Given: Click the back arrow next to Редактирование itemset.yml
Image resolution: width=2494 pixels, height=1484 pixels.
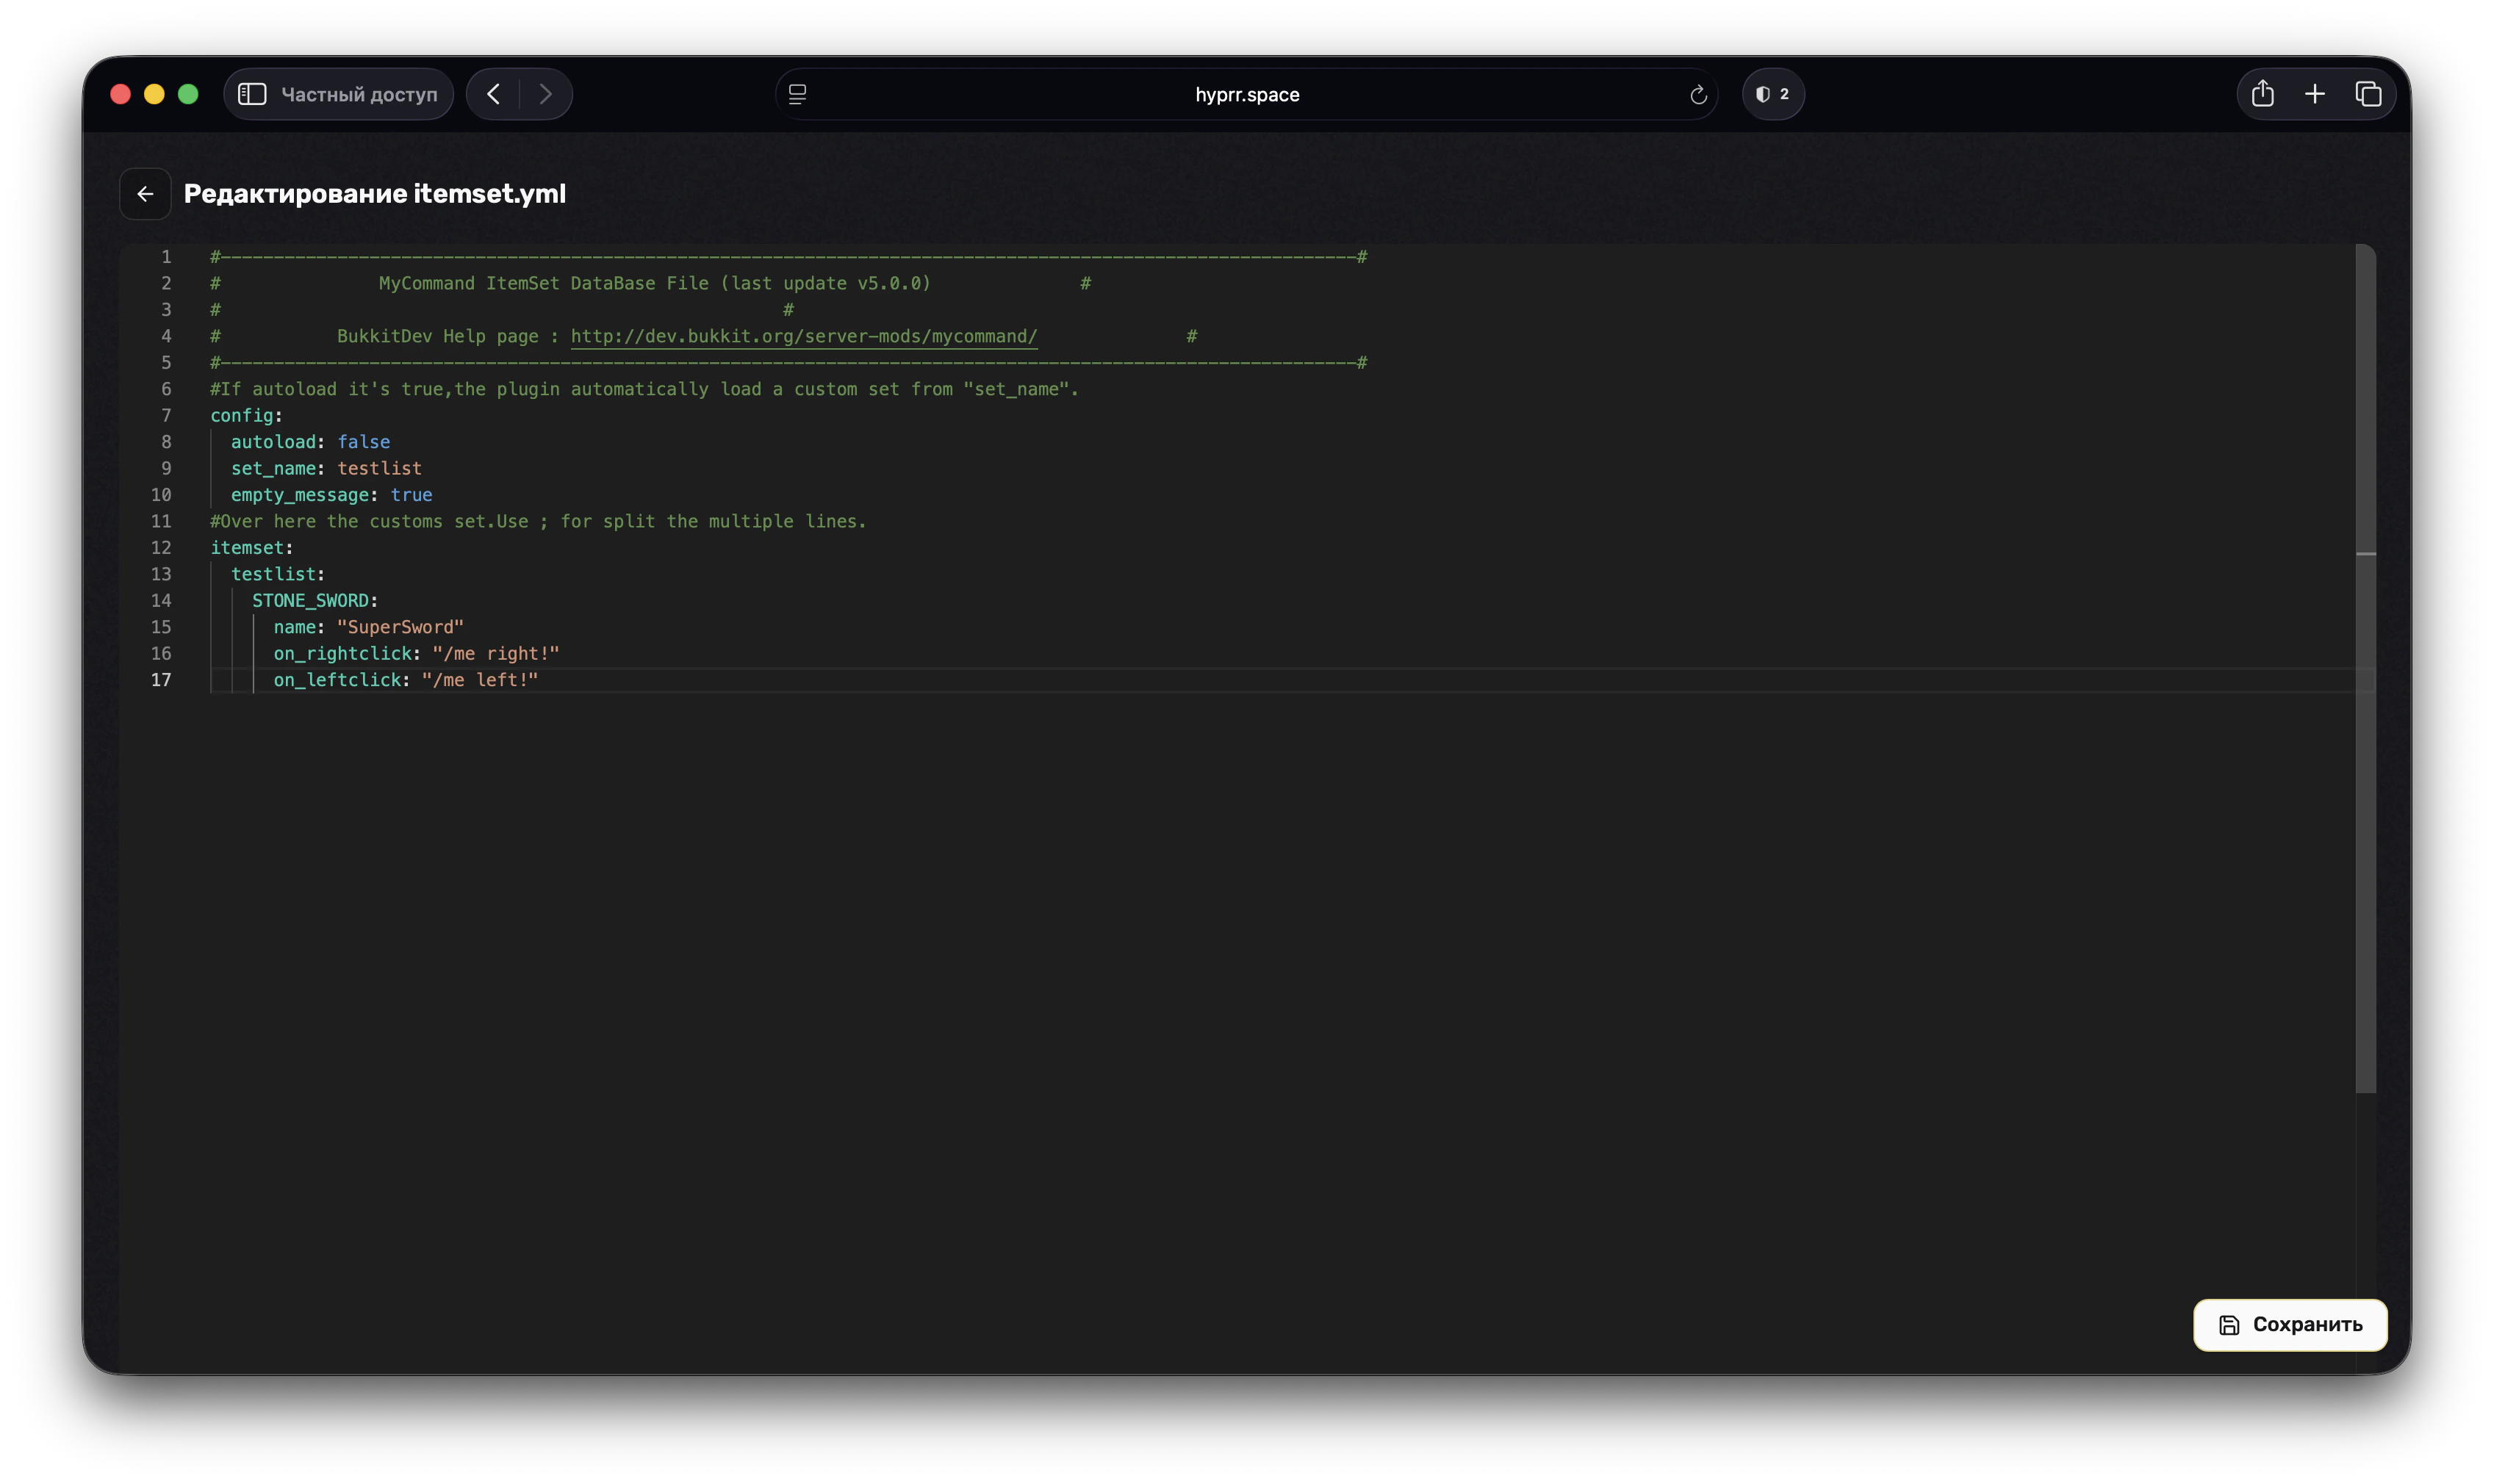Looking at the screenshot, I should point(145,194).
